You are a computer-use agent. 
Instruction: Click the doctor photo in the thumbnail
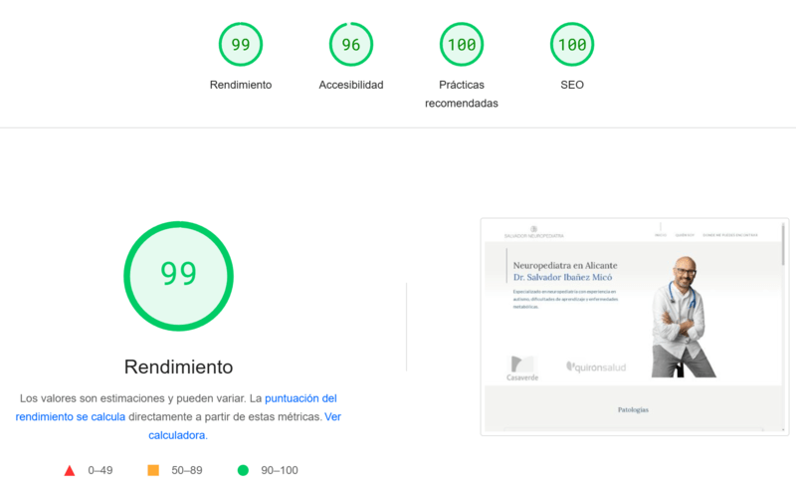coord(683,317)
